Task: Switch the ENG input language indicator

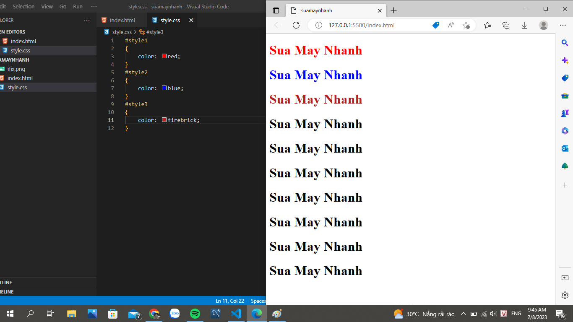Action: 516,314
